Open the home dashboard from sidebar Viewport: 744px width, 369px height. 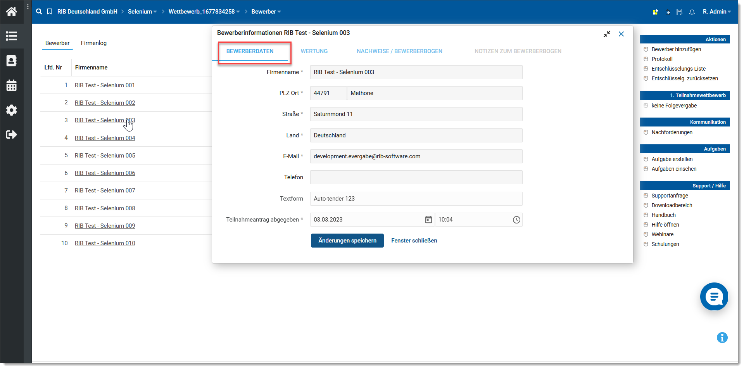[x=12, y=12]
